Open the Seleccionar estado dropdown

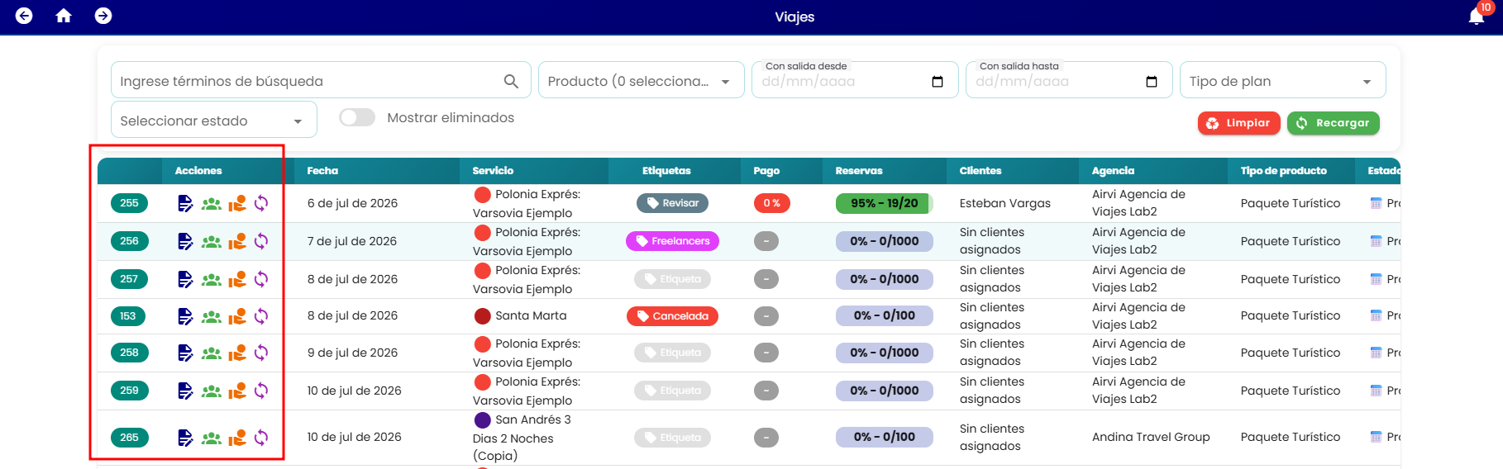coord(214,121)
